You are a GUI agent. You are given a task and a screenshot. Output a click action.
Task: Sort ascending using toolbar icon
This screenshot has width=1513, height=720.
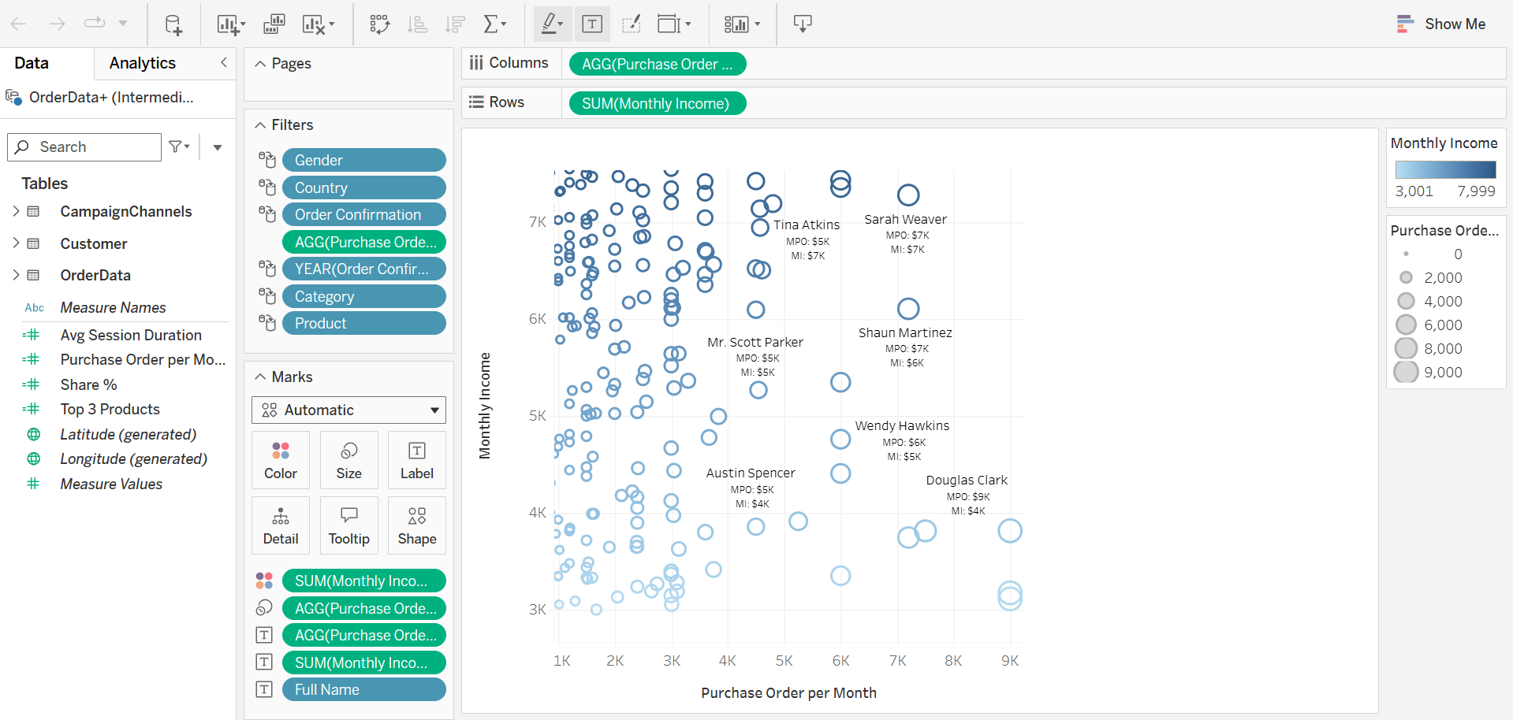pos(417,24)
